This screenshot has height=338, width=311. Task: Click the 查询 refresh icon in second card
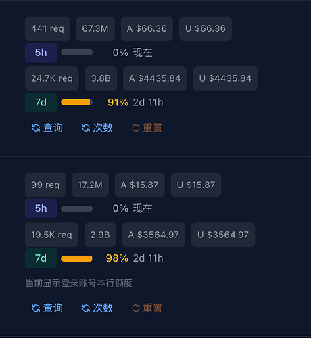click(x=36, y=308)
